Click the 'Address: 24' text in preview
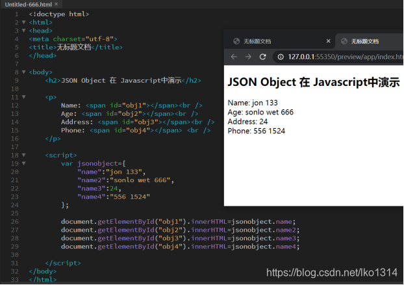 pyautogui.click(x=247, y=122)
